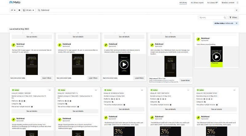
Task: Open three-dots menu for Library ID starting 23
Action: coord(234,90)
